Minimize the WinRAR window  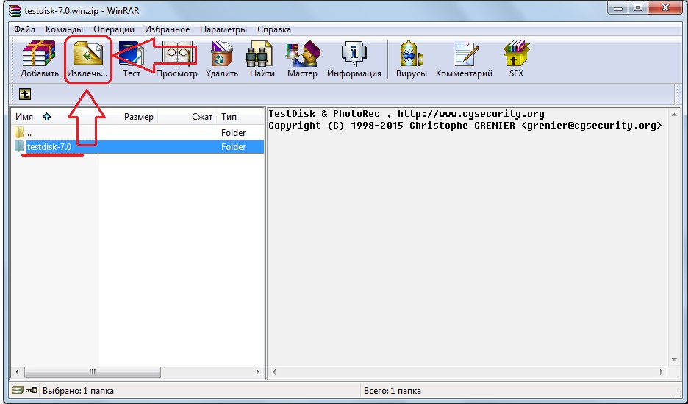tap(618, 7)
